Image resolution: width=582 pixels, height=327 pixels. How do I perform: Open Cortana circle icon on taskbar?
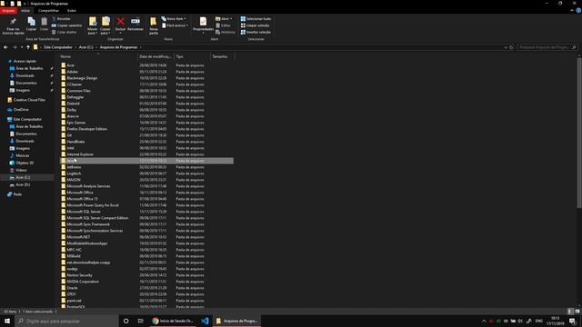click(125, 321)
